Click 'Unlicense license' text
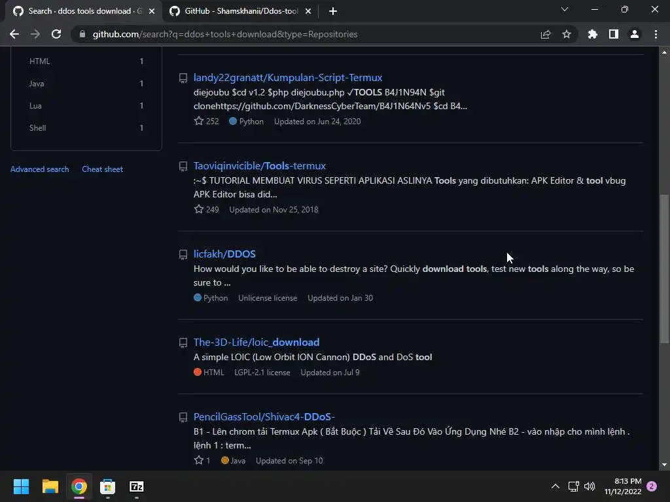670x502 pixels. click(268, 298)
